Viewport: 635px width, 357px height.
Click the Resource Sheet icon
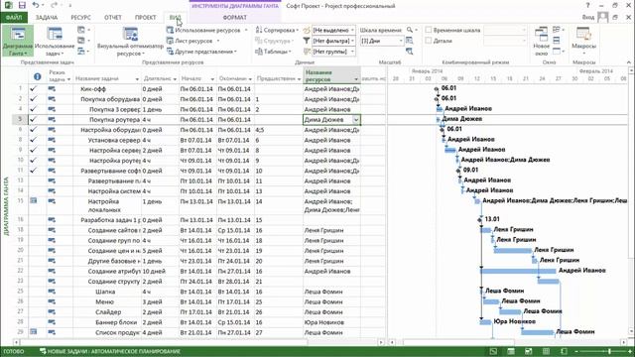tap(170, 41)
